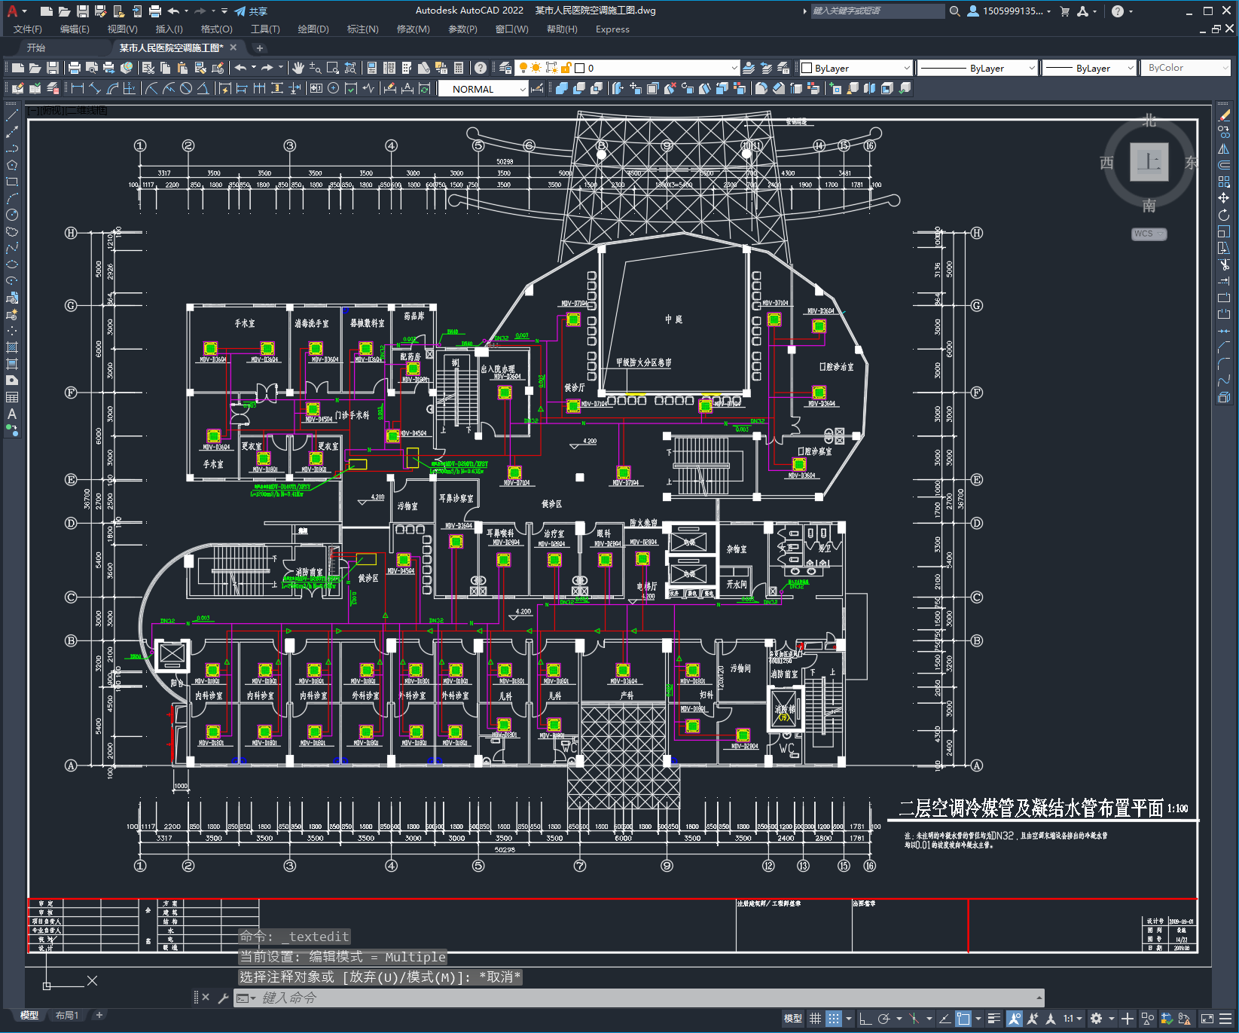Open the Help question mark toolbar icon
This screenshot has width=1239, height=1033.
pos(481,68)
